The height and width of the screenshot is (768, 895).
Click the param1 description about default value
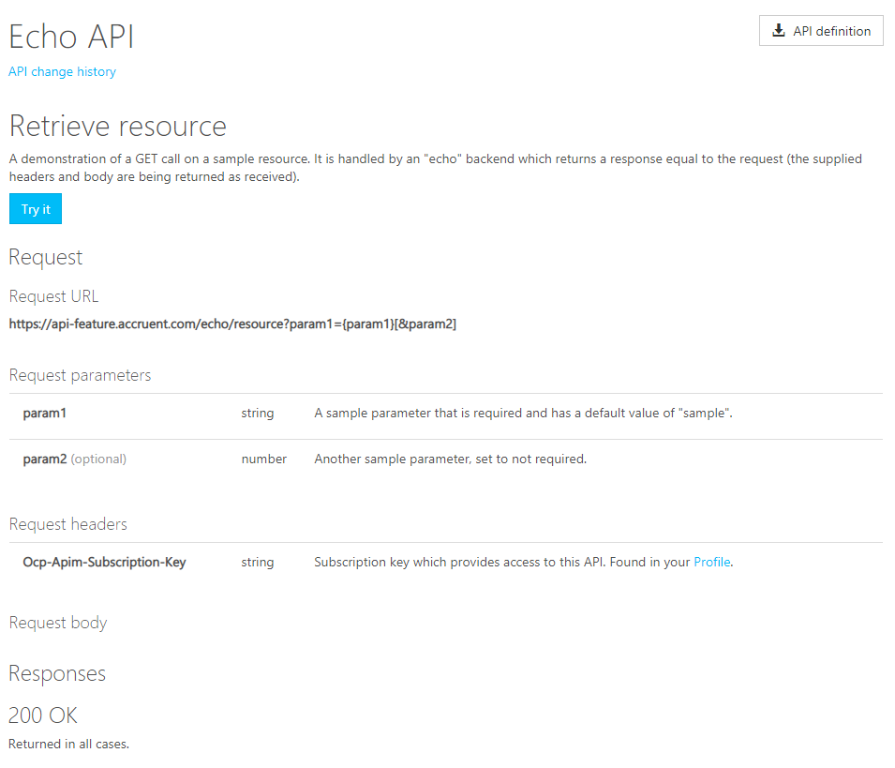(x=524, y=413)
